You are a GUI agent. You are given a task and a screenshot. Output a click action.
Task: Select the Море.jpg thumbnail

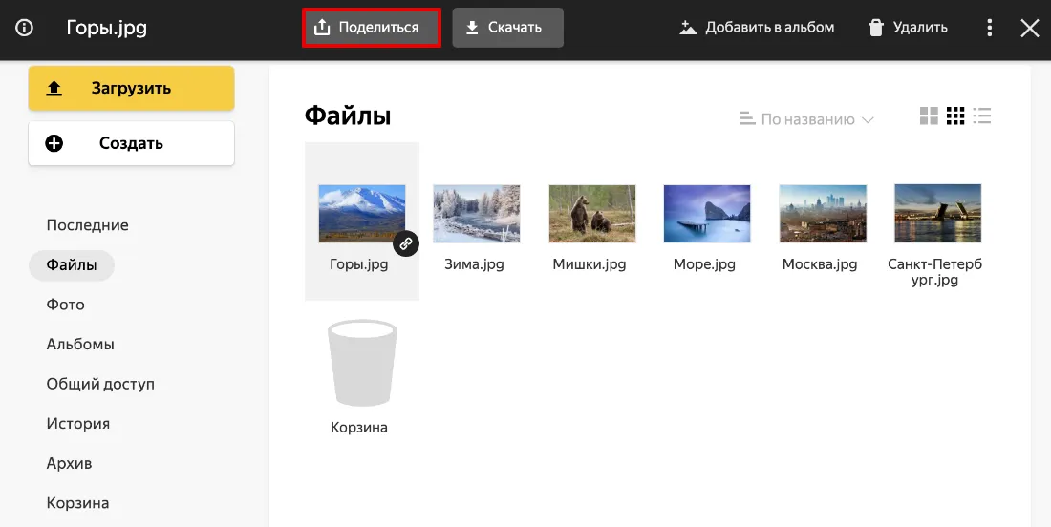(707, 214)
